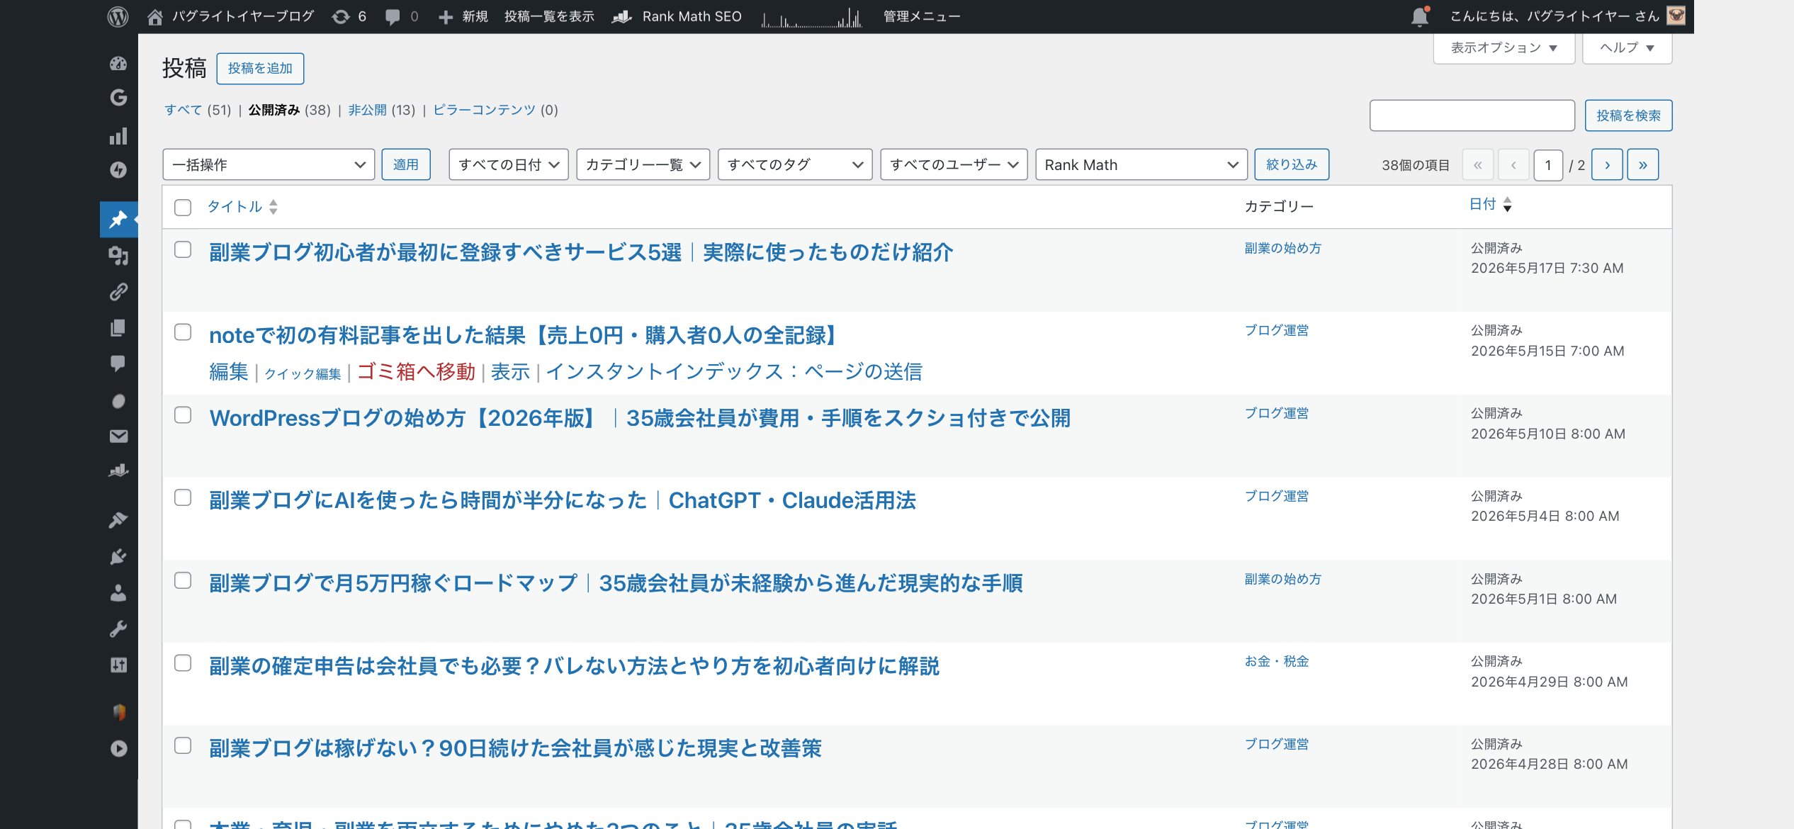Screen dimensions: 1794x829
Task: Open the Posts pushpin icon in the sidebar
Action: 118,219
